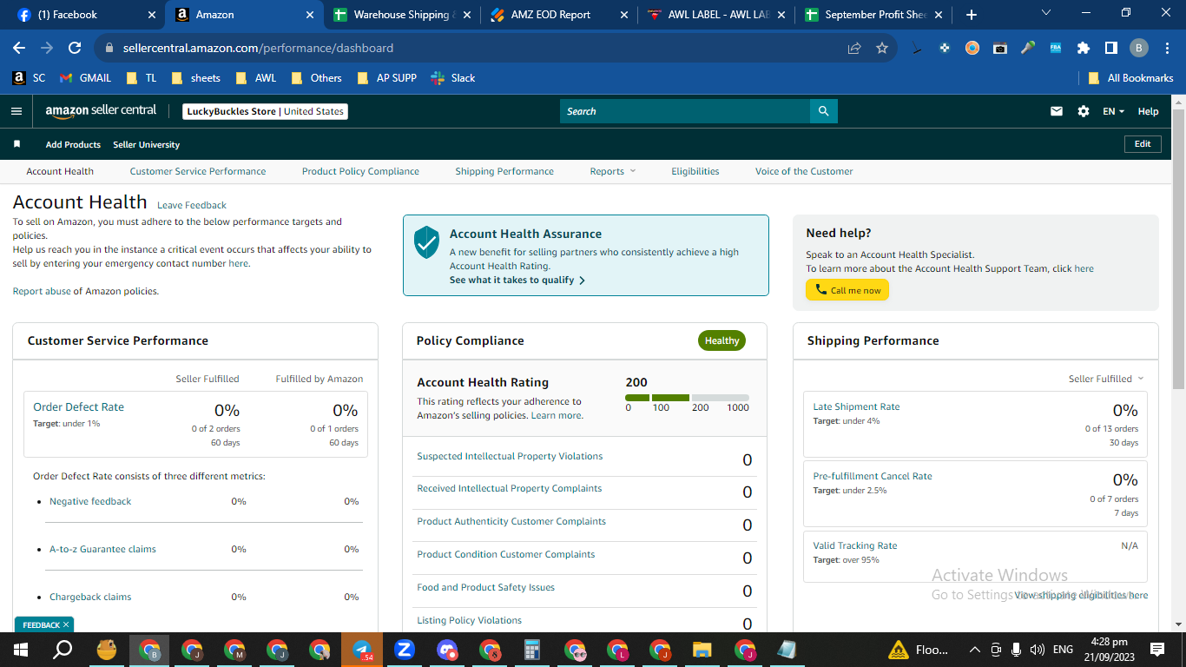Viewport: 1186px width, 667px height.
Task: Open the Windows Start menu
Action: pyautogui.click(x=21, y=650)
